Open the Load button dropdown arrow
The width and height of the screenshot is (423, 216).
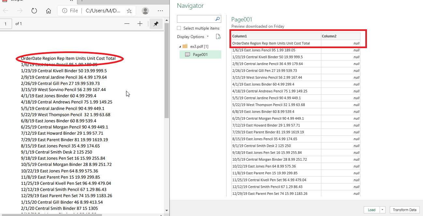point(383,210)
